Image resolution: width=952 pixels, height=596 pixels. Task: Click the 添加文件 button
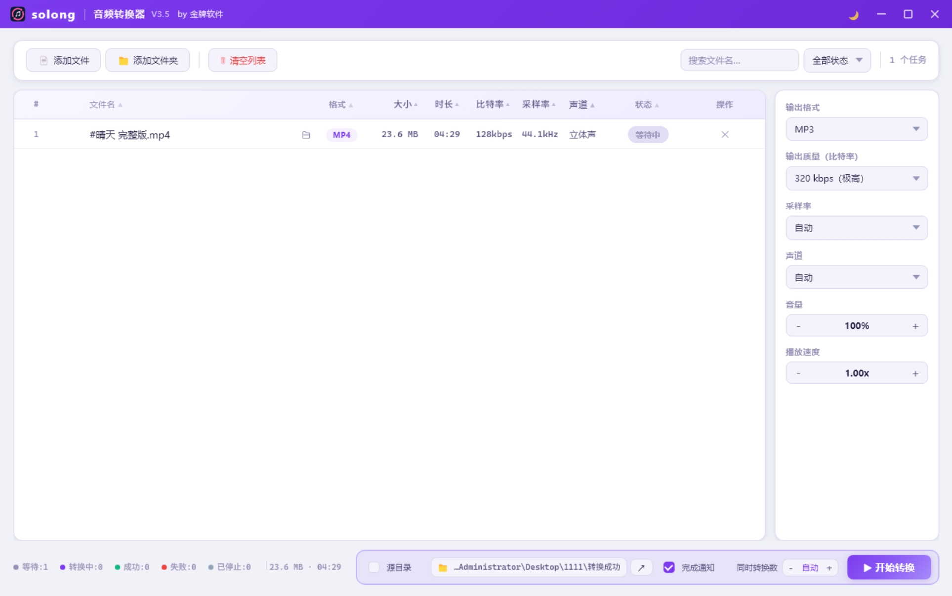click(x=63, y=60)
